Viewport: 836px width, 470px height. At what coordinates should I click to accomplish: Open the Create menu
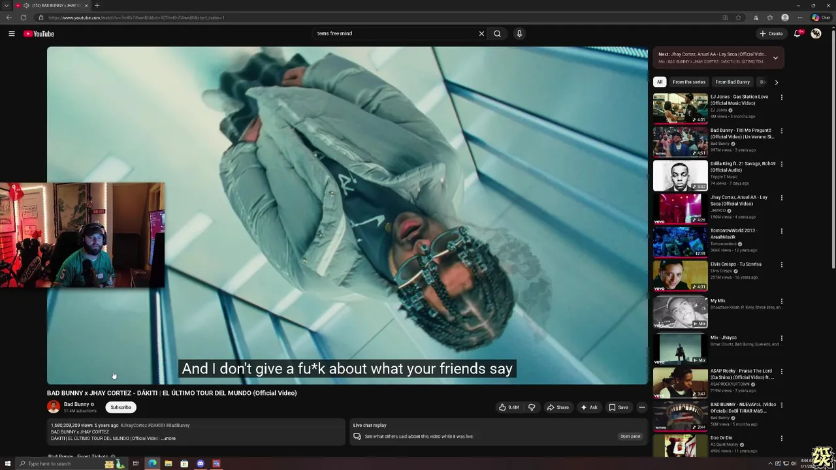click(771, 33)
